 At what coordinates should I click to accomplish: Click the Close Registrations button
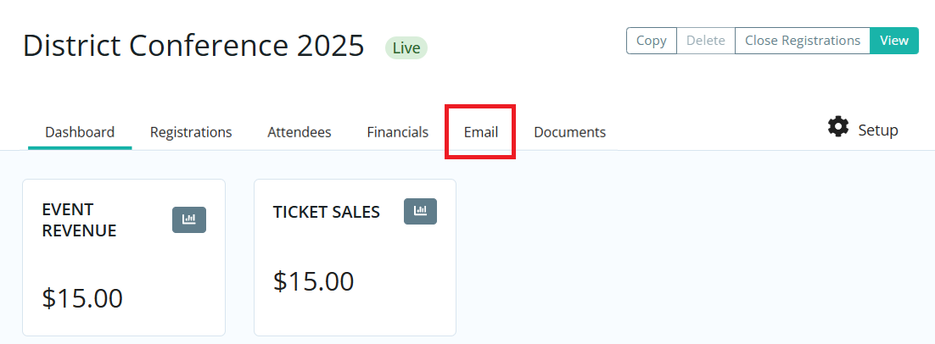pos(802,41)
